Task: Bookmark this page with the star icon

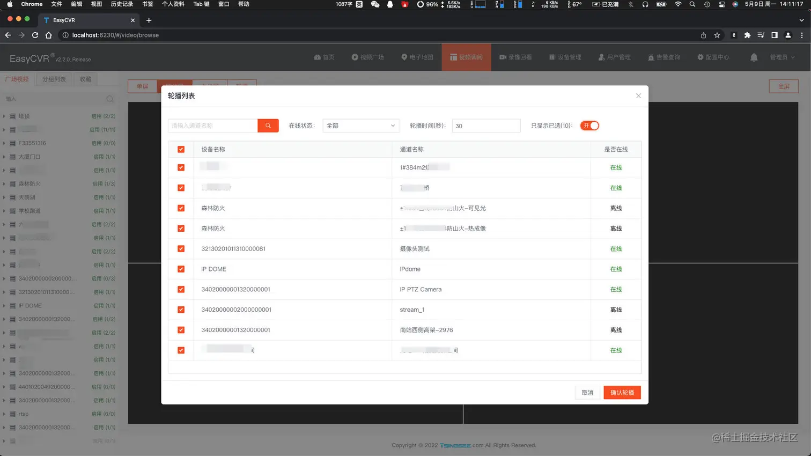Action: tap(717, 35)
